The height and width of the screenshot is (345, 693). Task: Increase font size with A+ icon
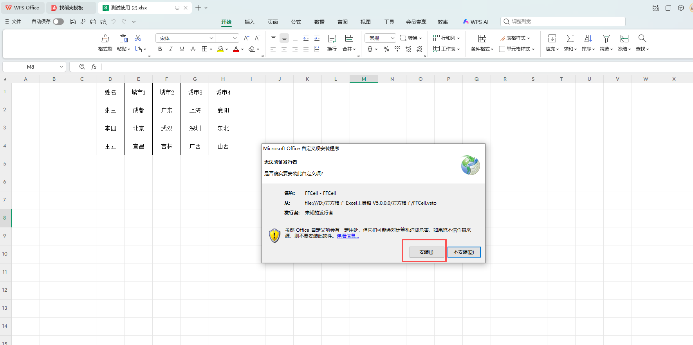pos(246,38)
